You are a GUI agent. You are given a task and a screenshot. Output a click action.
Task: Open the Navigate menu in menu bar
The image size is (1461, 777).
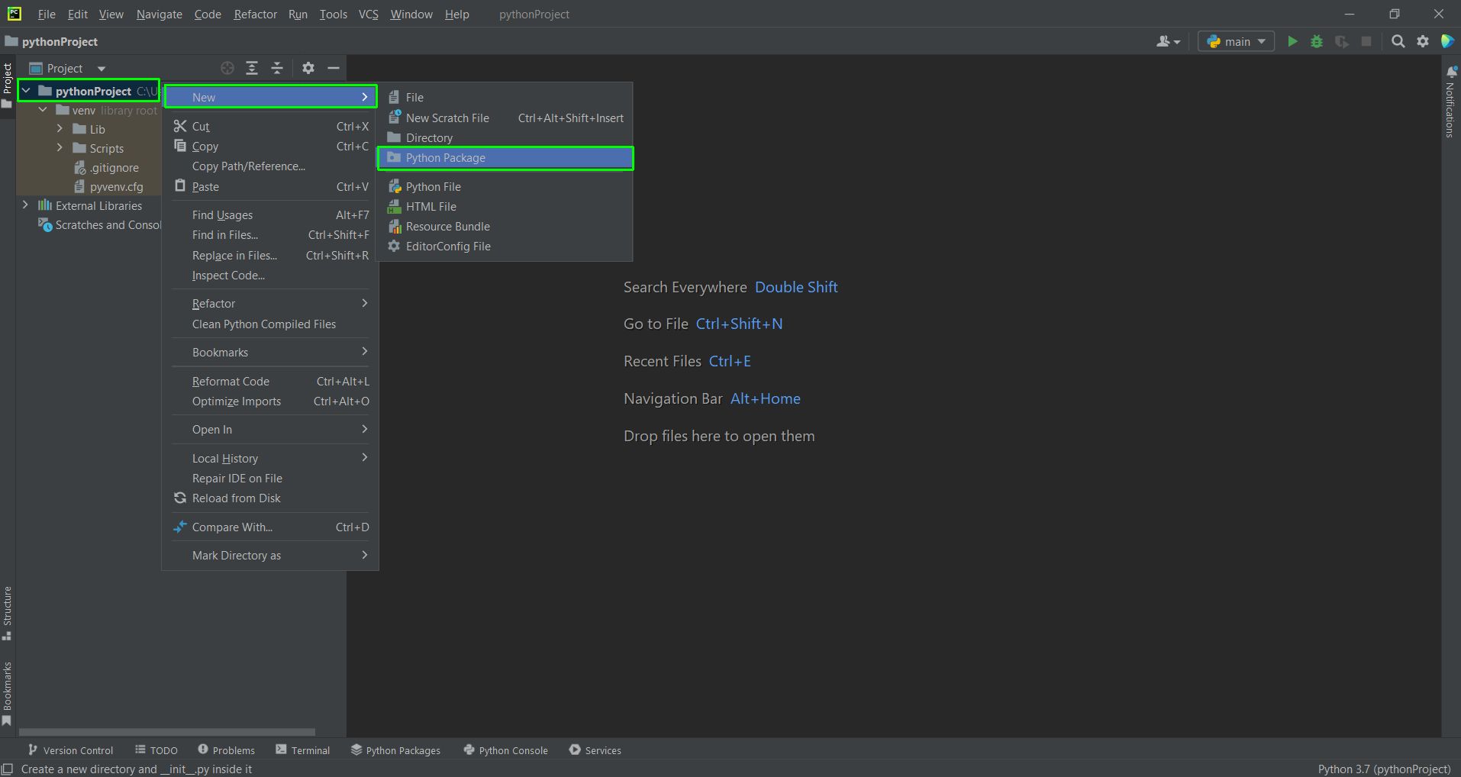pyautogui.click(x=159, y=15)
